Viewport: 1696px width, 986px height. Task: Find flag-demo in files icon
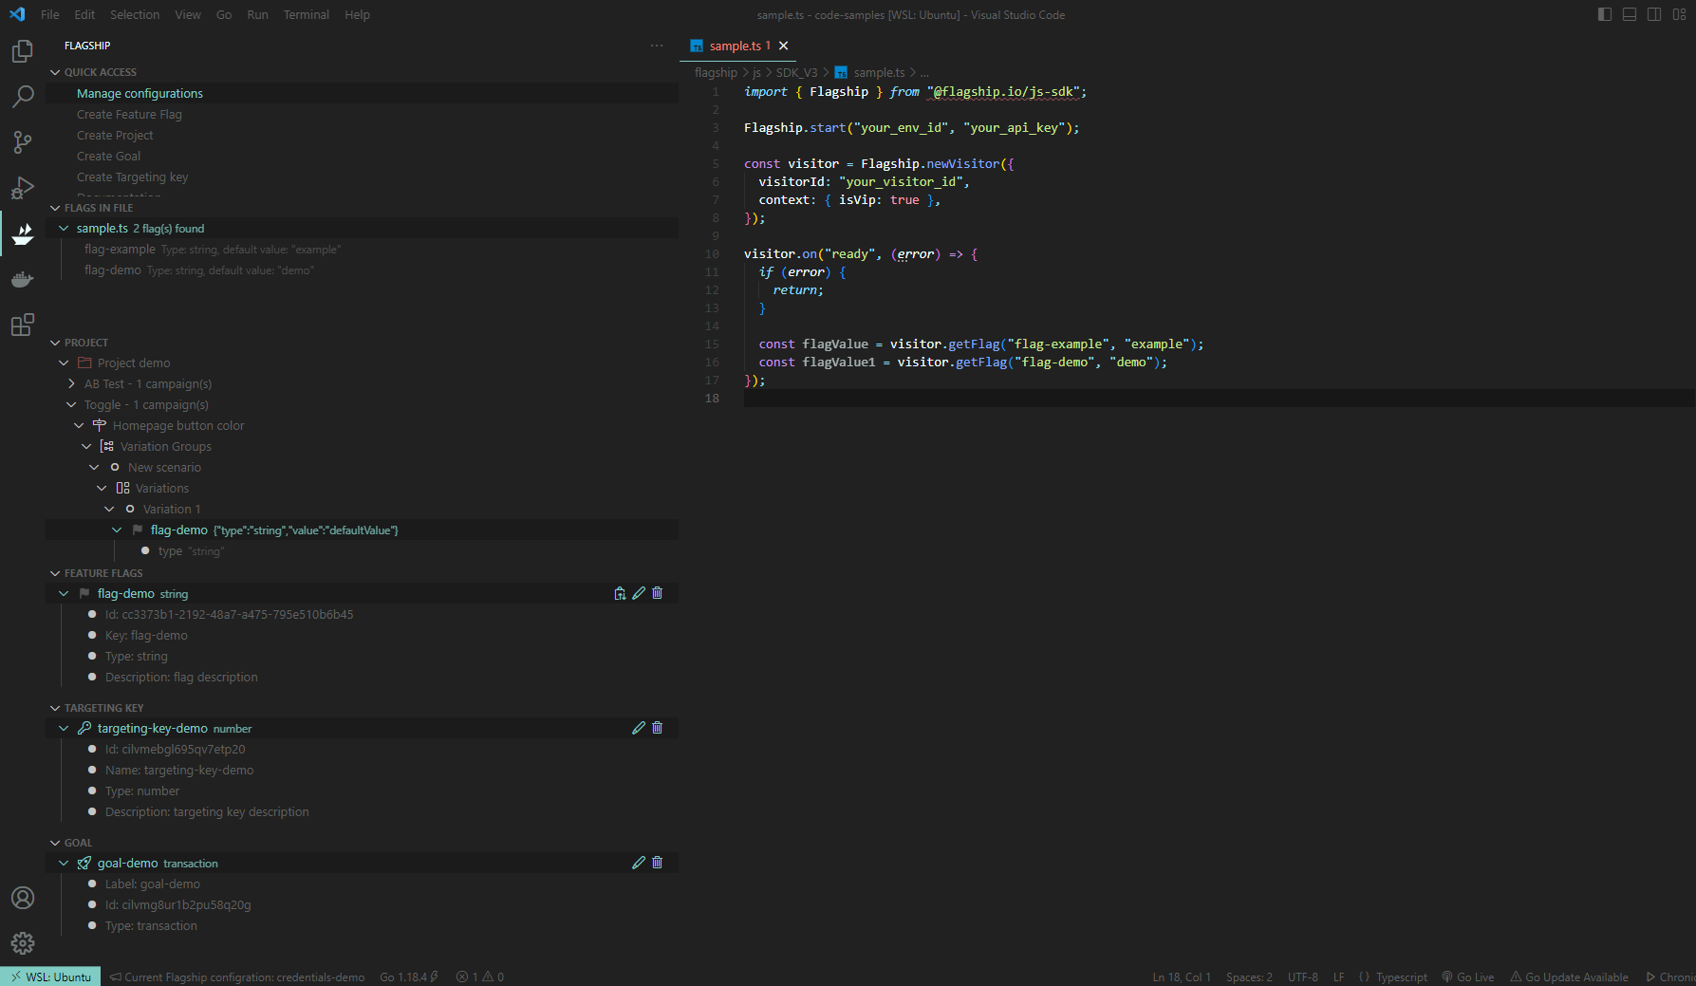[620, 593]
